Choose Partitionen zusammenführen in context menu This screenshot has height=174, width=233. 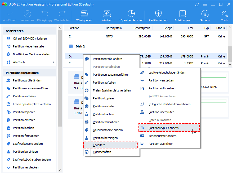tap(111, 75)
